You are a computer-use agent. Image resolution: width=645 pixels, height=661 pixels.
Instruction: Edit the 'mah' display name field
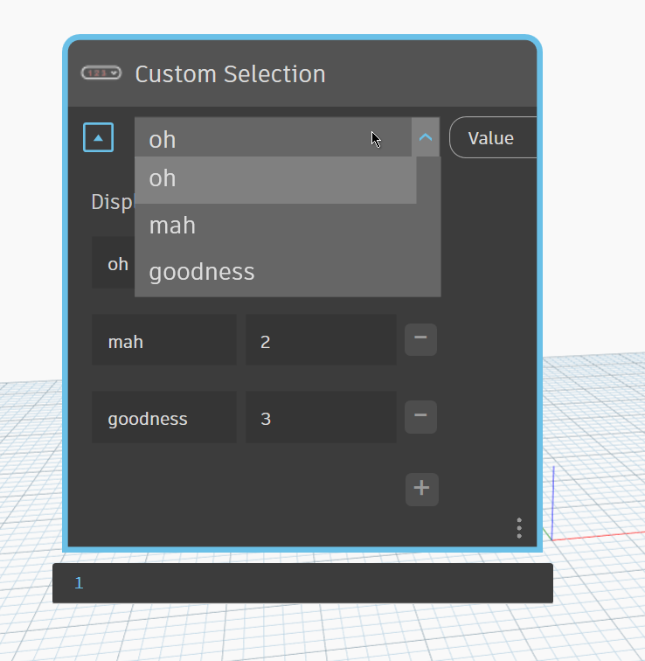pyautogui.click(x=164, y=340)
